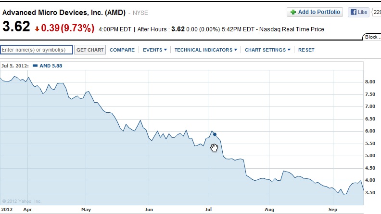Viewport: 381px width, 214px height.
Task: Click the current price 3.62
Action: click(16, 27)
